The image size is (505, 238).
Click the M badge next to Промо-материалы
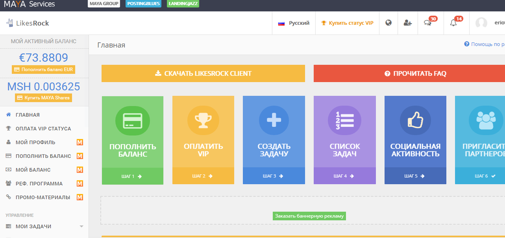80,197
